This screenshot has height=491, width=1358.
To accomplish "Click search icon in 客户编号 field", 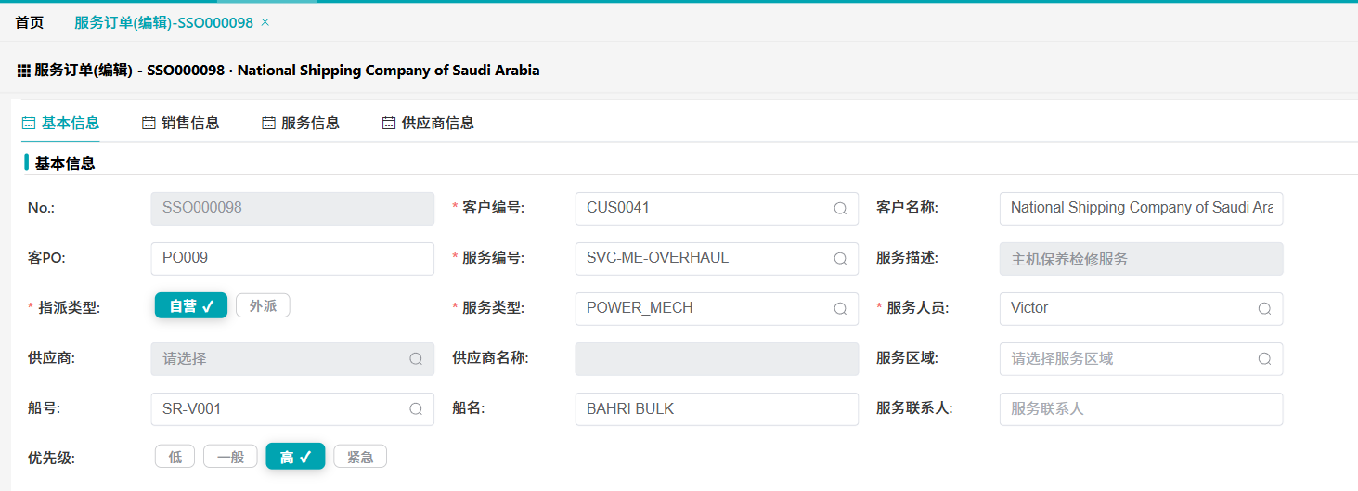I will pyautogui.click(x=840, y=209).
